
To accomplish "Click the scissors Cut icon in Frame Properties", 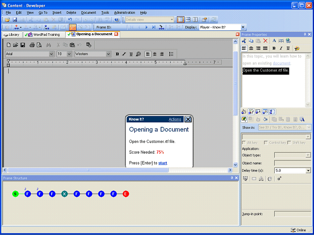I will coord(244,41).
